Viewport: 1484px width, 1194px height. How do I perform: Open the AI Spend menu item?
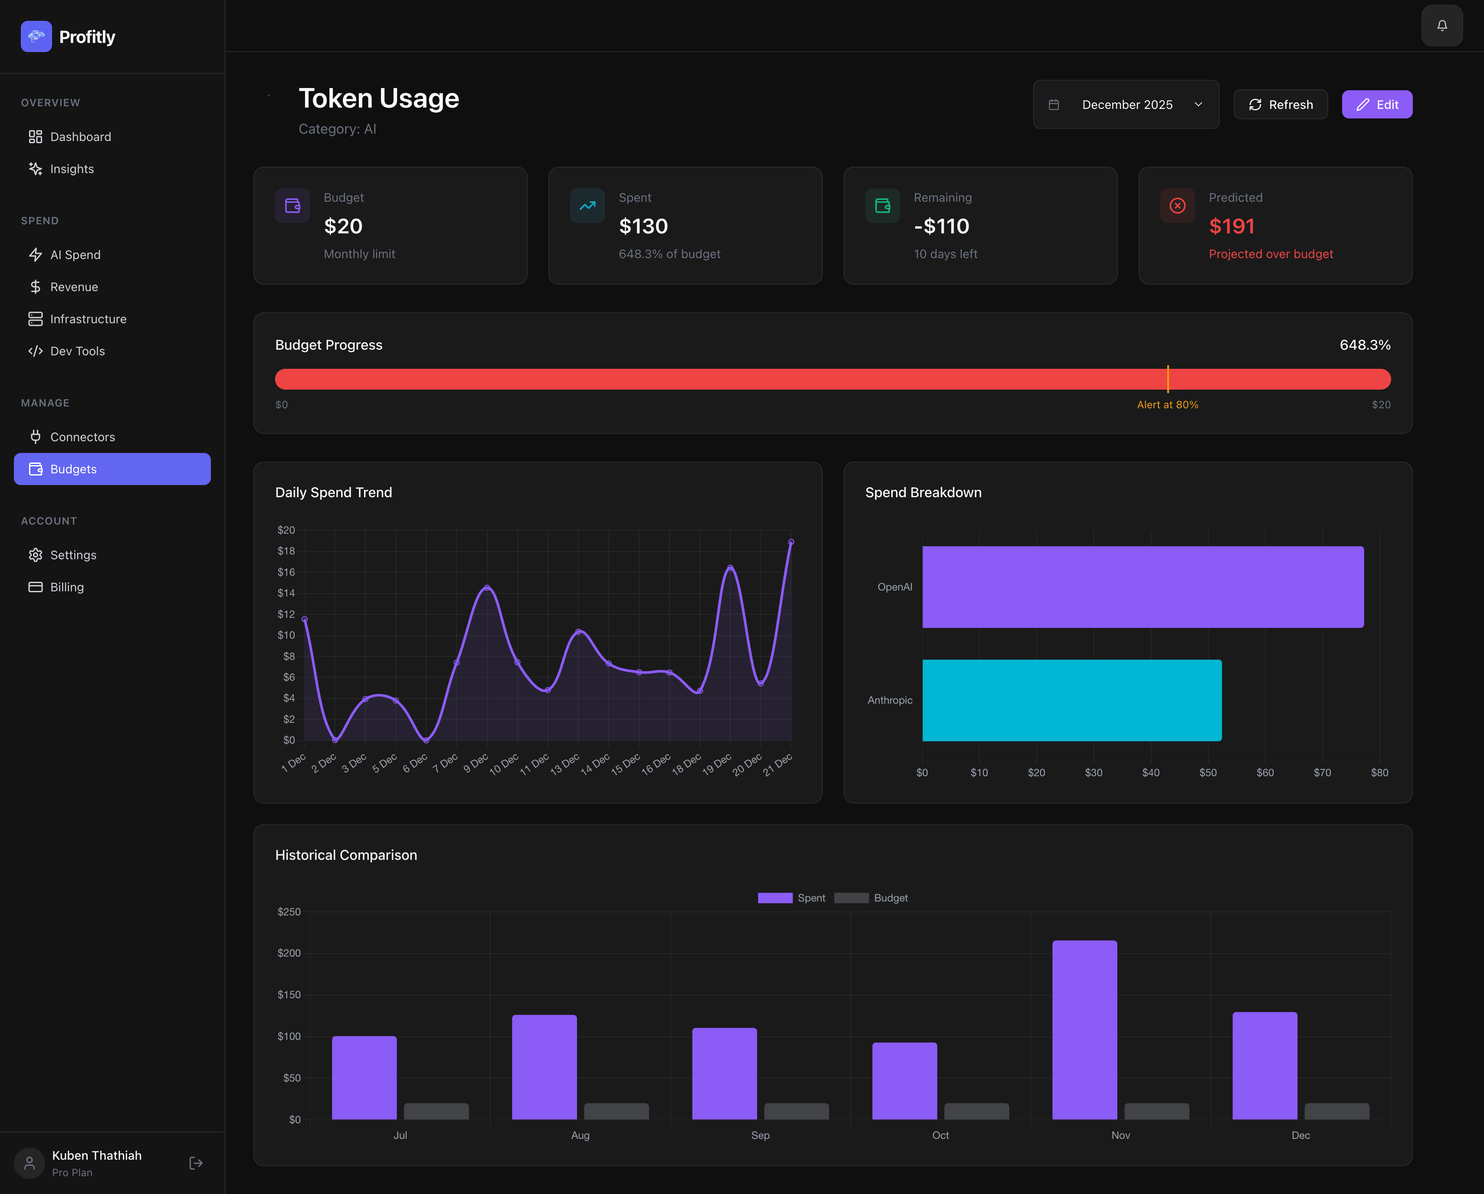coord(75,255)
